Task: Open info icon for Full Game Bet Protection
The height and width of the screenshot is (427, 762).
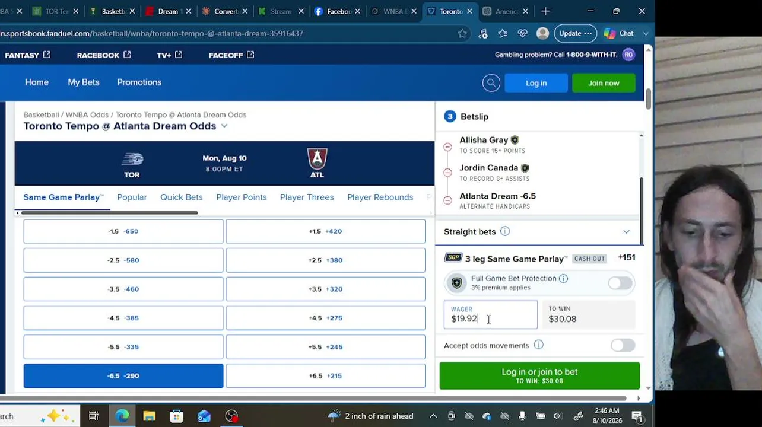Action: [x=563, y=278]
